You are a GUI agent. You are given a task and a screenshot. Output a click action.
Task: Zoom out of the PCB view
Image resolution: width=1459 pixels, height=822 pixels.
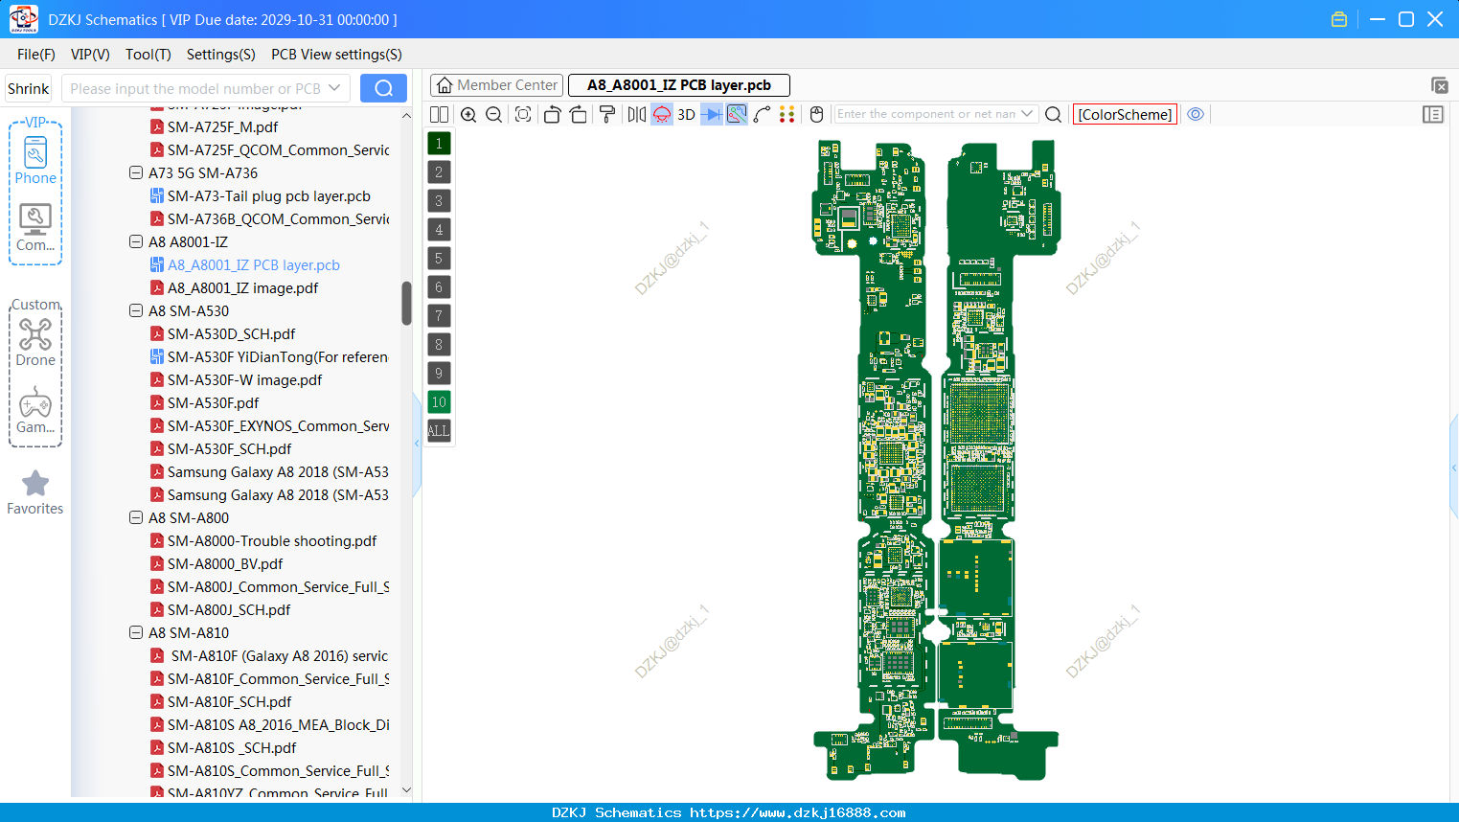[x=494, y=114]
